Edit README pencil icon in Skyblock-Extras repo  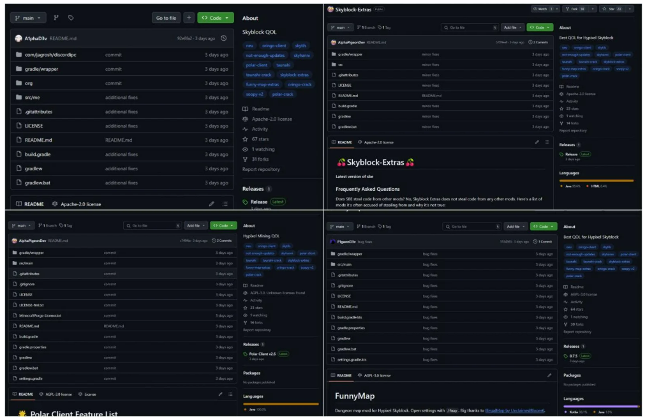(537, 142)
